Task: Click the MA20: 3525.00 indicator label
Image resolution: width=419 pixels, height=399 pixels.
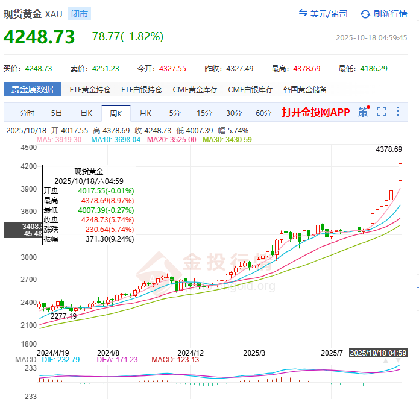Action: pyautogui.click(x=172, y=140)
